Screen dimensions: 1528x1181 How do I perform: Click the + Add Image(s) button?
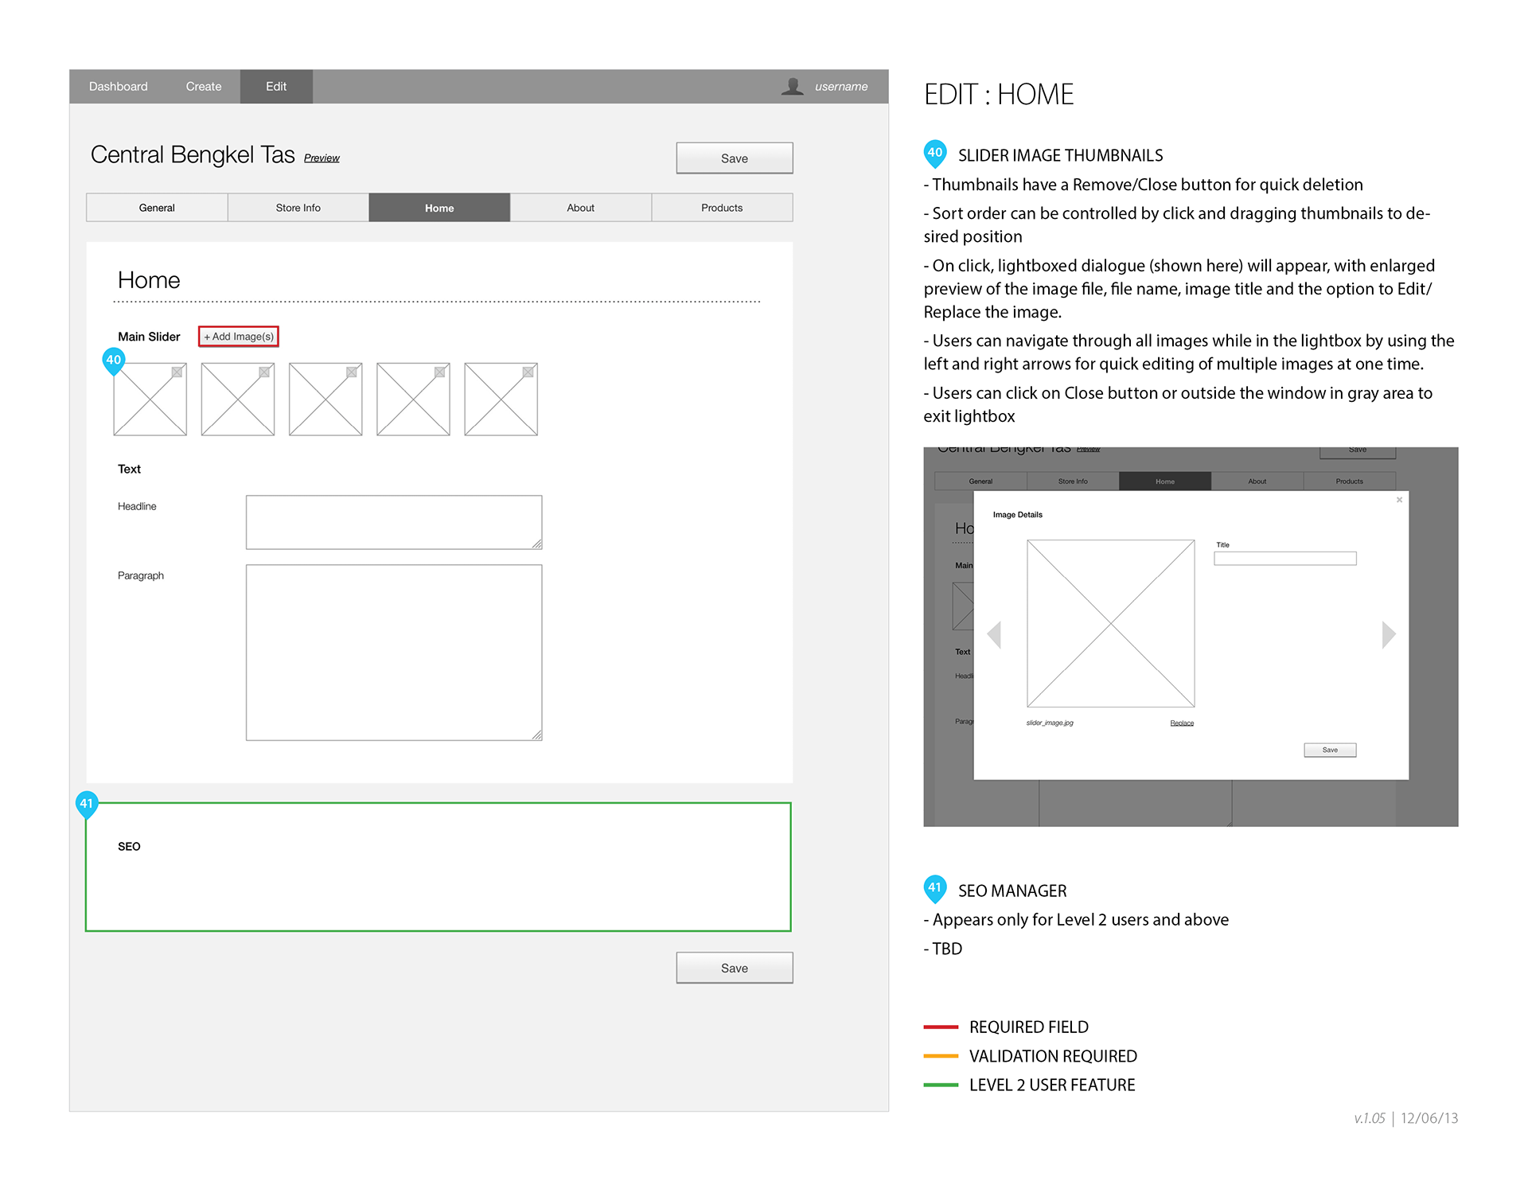point(239,337)
